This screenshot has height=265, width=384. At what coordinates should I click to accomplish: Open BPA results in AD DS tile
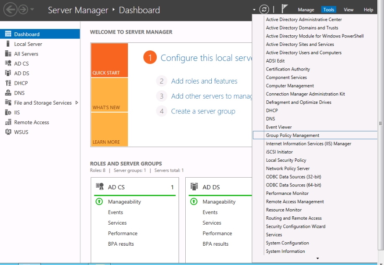coord(215,244)
